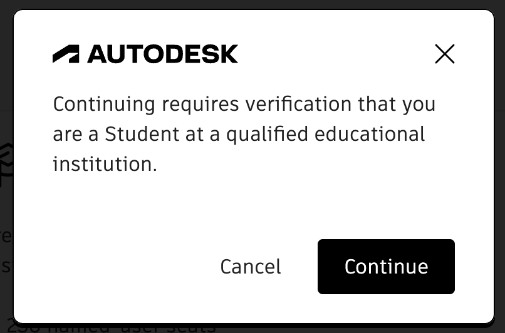Click the word "institution." on the last line
The width and height of the screenshot is (505, 333).
coord(104,164)
